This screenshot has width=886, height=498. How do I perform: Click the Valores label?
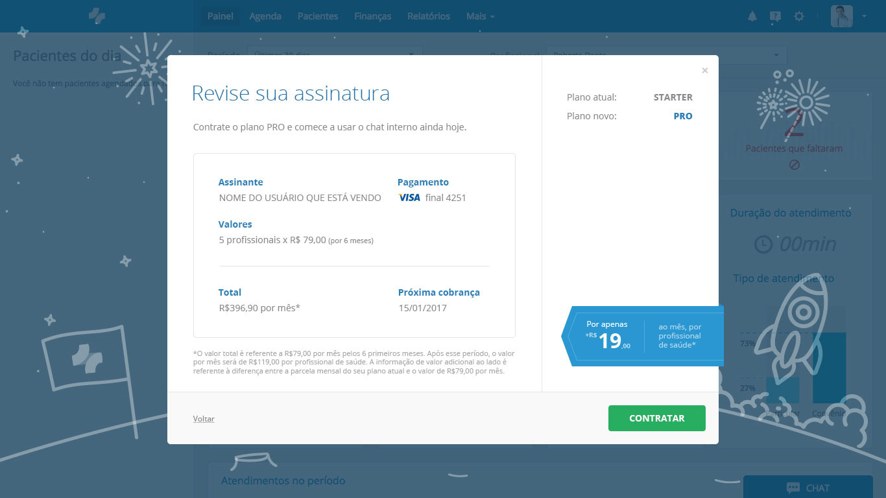point(235,224)
